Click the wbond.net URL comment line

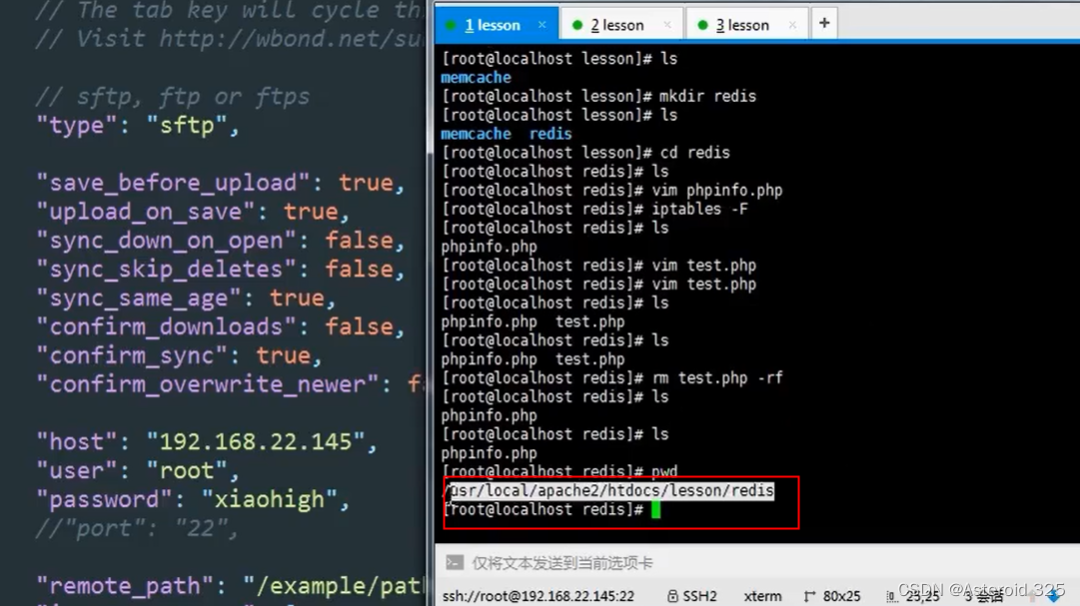(x=230, y=39)
